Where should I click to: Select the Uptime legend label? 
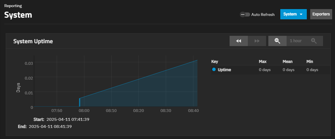click(x=224, y=70)
